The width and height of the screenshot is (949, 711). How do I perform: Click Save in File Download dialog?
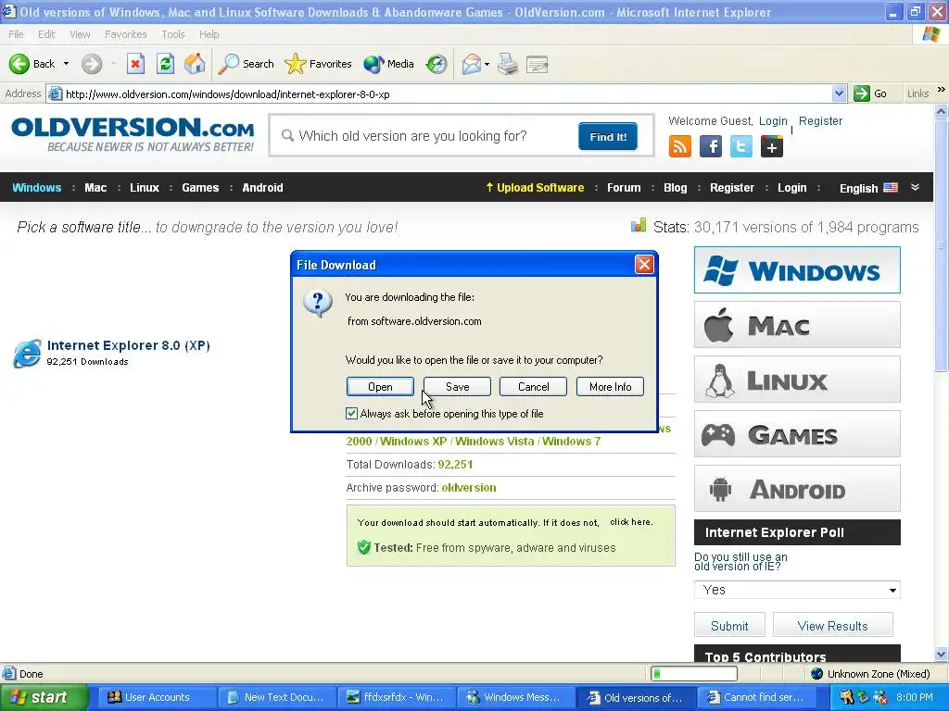coord(457,386)
